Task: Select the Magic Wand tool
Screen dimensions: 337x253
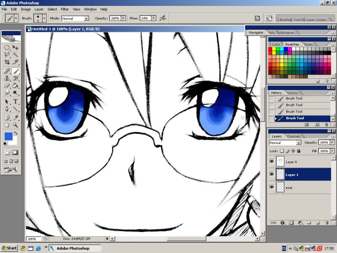Action: click(x=15, y=55)
